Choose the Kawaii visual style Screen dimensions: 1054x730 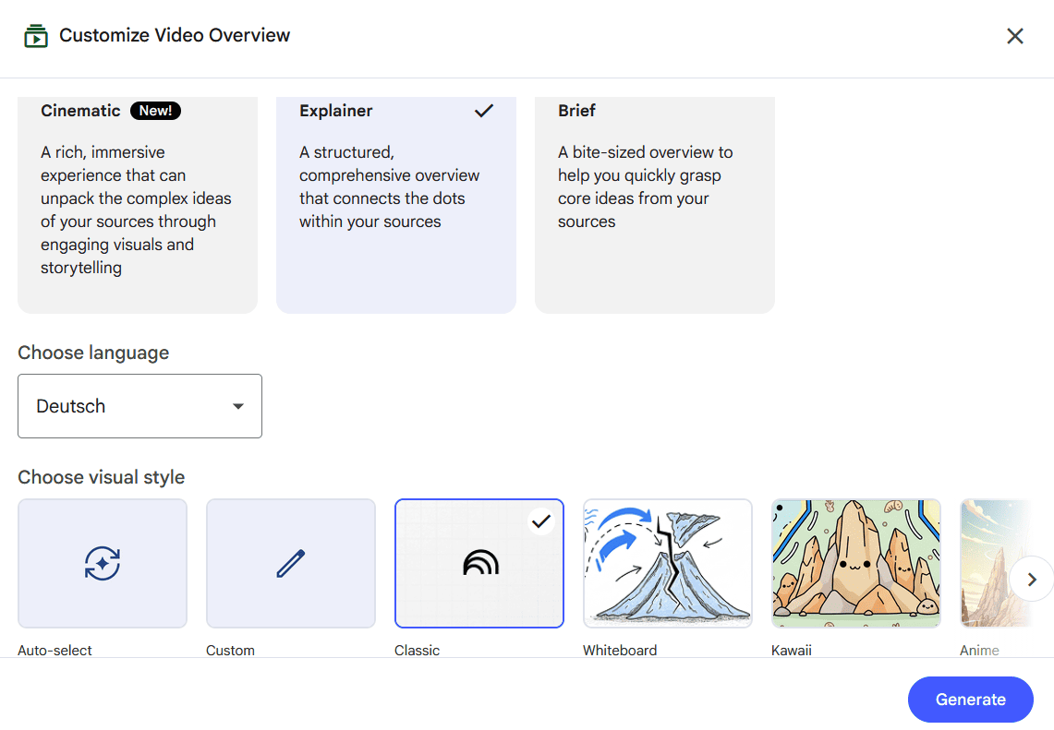pos(855,563)
